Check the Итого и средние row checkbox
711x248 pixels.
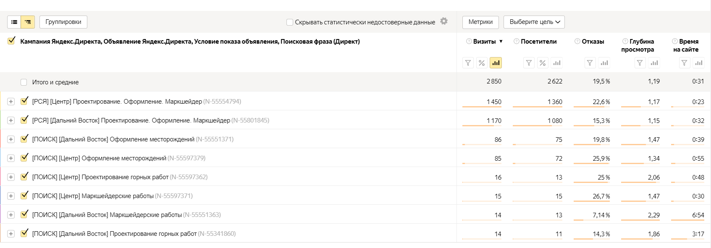click(x=24, y=82)
